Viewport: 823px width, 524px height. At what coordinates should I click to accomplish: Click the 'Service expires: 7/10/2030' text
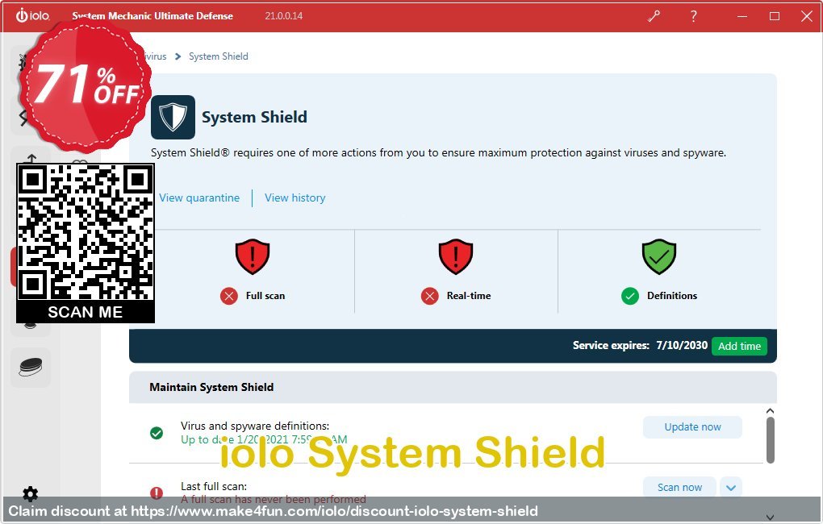tap(640, 345)
